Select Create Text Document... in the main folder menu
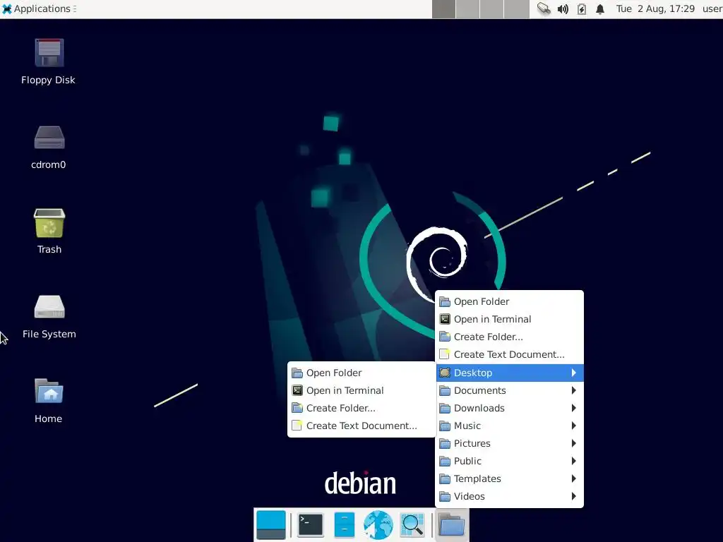This screenshot has width=723, height=542. pyautogui.click(x=510, y=354)
